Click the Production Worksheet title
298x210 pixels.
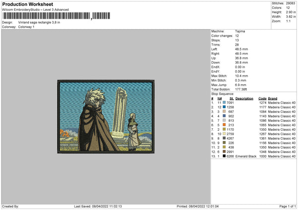pos(28,4)
